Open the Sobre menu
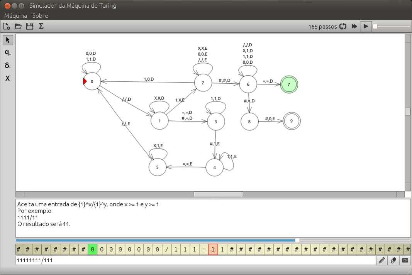412x275 pixels. (x=40, y=16)
